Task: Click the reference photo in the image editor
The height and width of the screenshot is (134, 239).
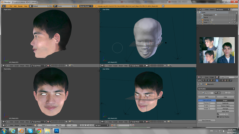Action: [217, 50]
